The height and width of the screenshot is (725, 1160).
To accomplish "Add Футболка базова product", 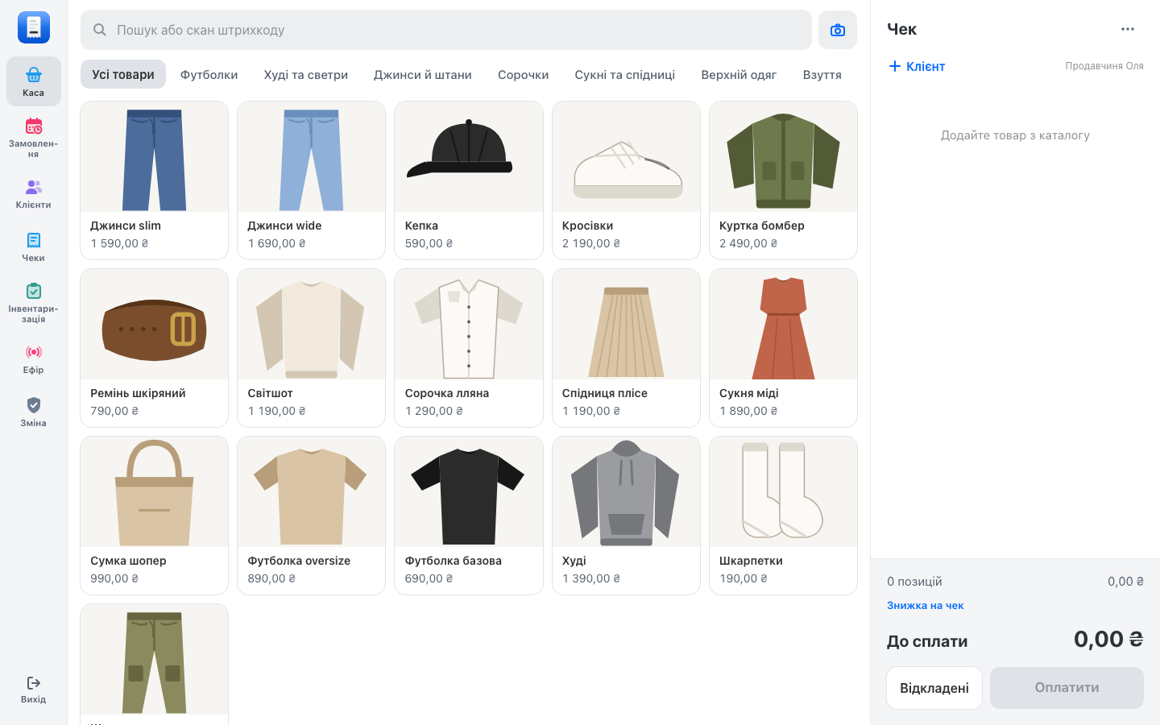I will [469, 516].
